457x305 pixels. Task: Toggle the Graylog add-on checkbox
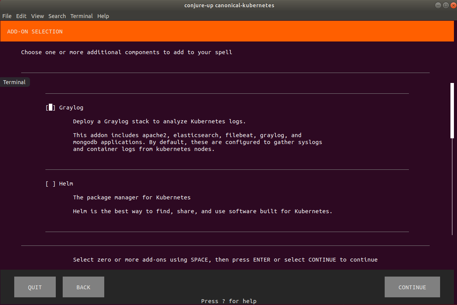click(x=50, y=108)
